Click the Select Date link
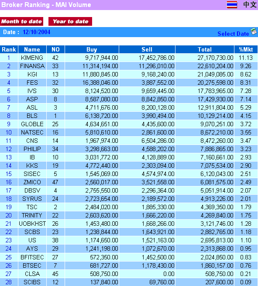Image resolution: width=258 pixels, height=286 pixels. click(233, 34)
